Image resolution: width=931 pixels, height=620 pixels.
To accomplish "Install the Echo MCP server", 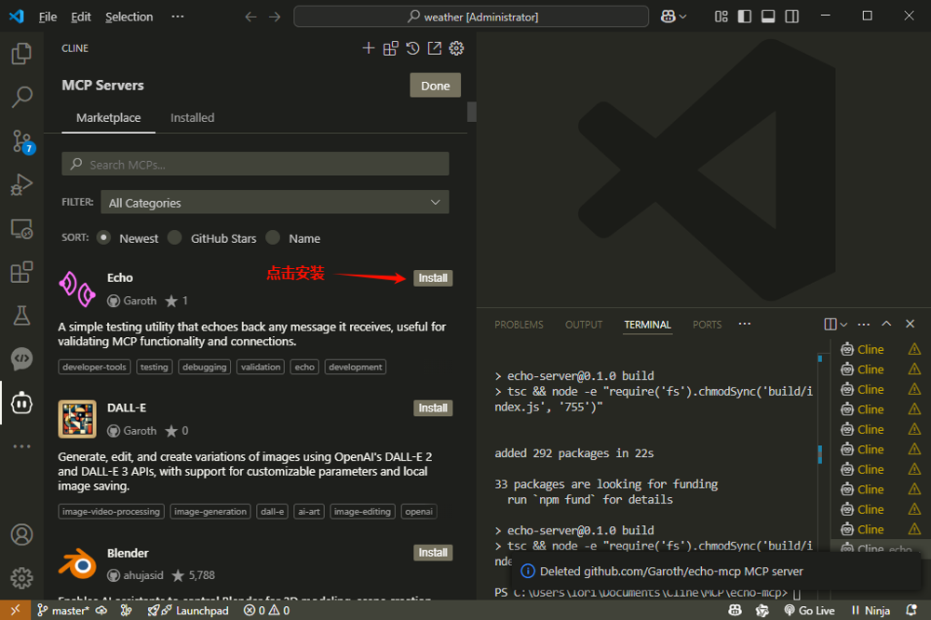I will (x=433, y=277).
